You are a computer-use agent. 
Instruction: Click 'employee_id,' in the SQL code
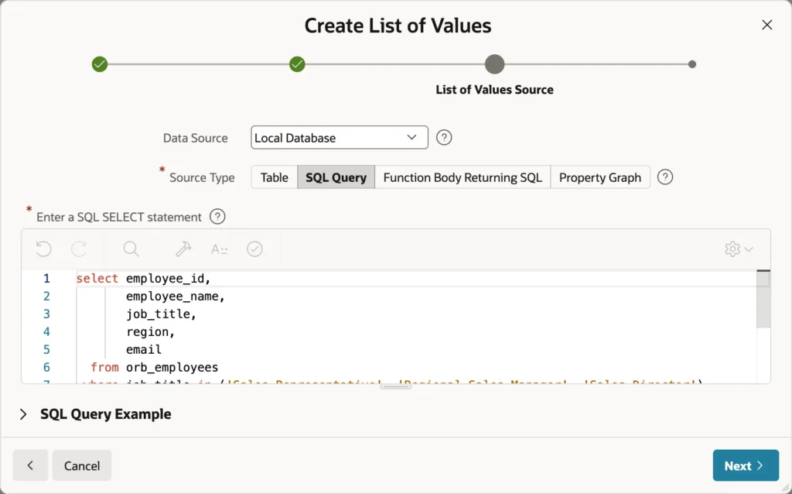[168, 279]
